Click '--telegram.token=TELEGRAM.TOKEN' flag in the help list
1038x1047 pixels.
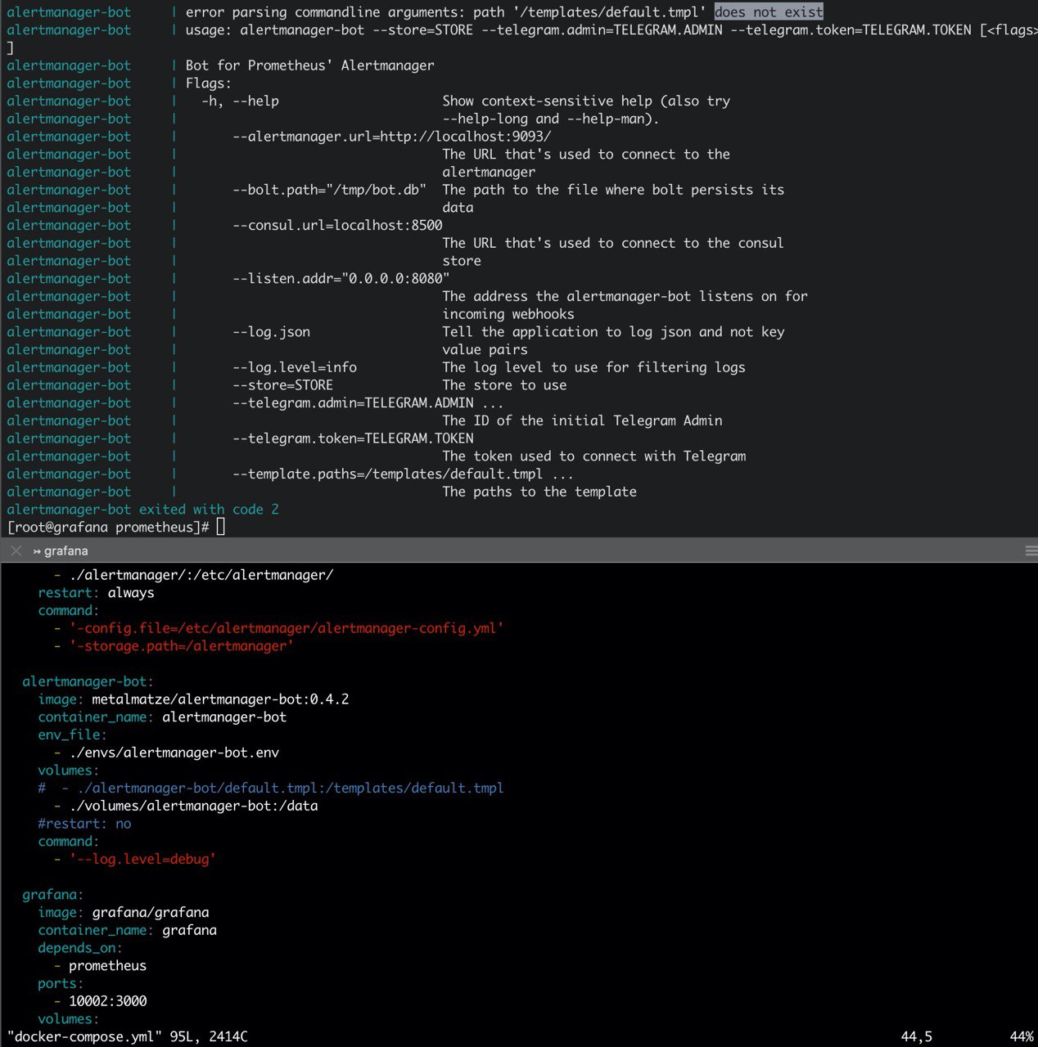click(353, 438)
